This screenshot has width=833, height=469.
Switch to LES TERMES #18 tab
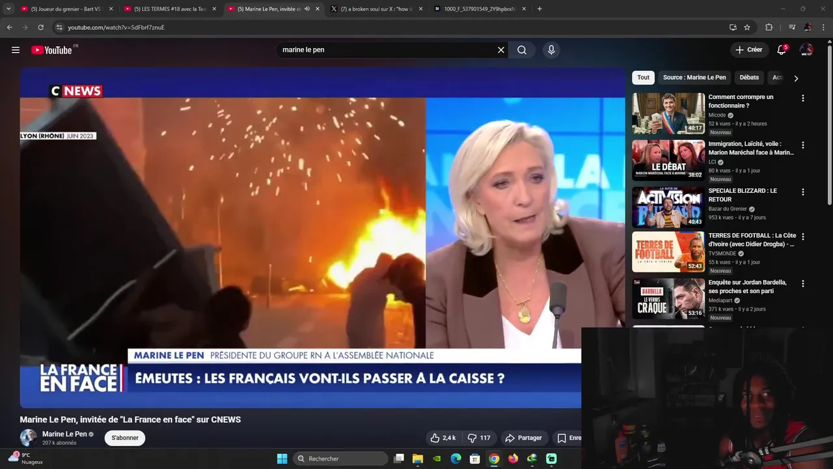coord(169,9)
